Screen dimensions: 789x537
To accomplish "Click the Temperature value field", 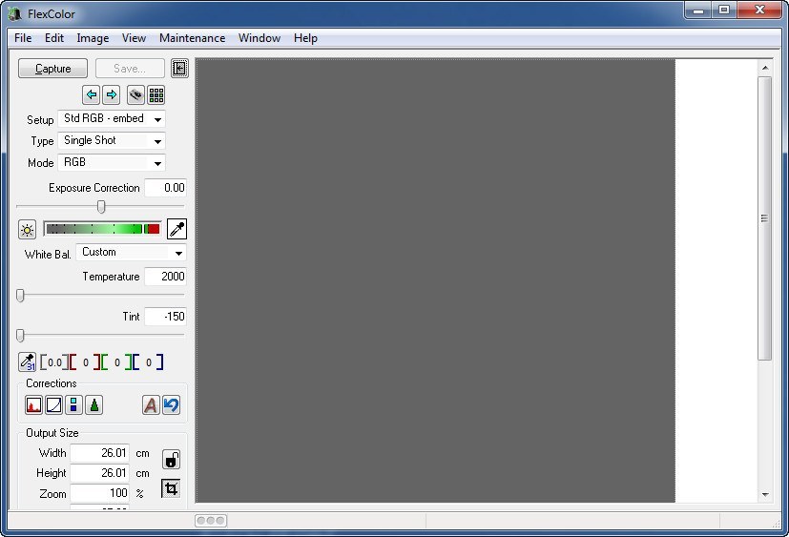I will coord(166,277).
